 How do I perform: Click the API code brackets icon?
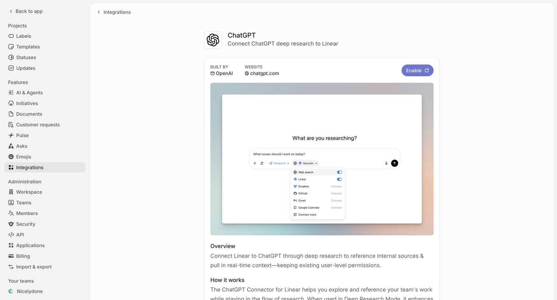pos(11,235)
